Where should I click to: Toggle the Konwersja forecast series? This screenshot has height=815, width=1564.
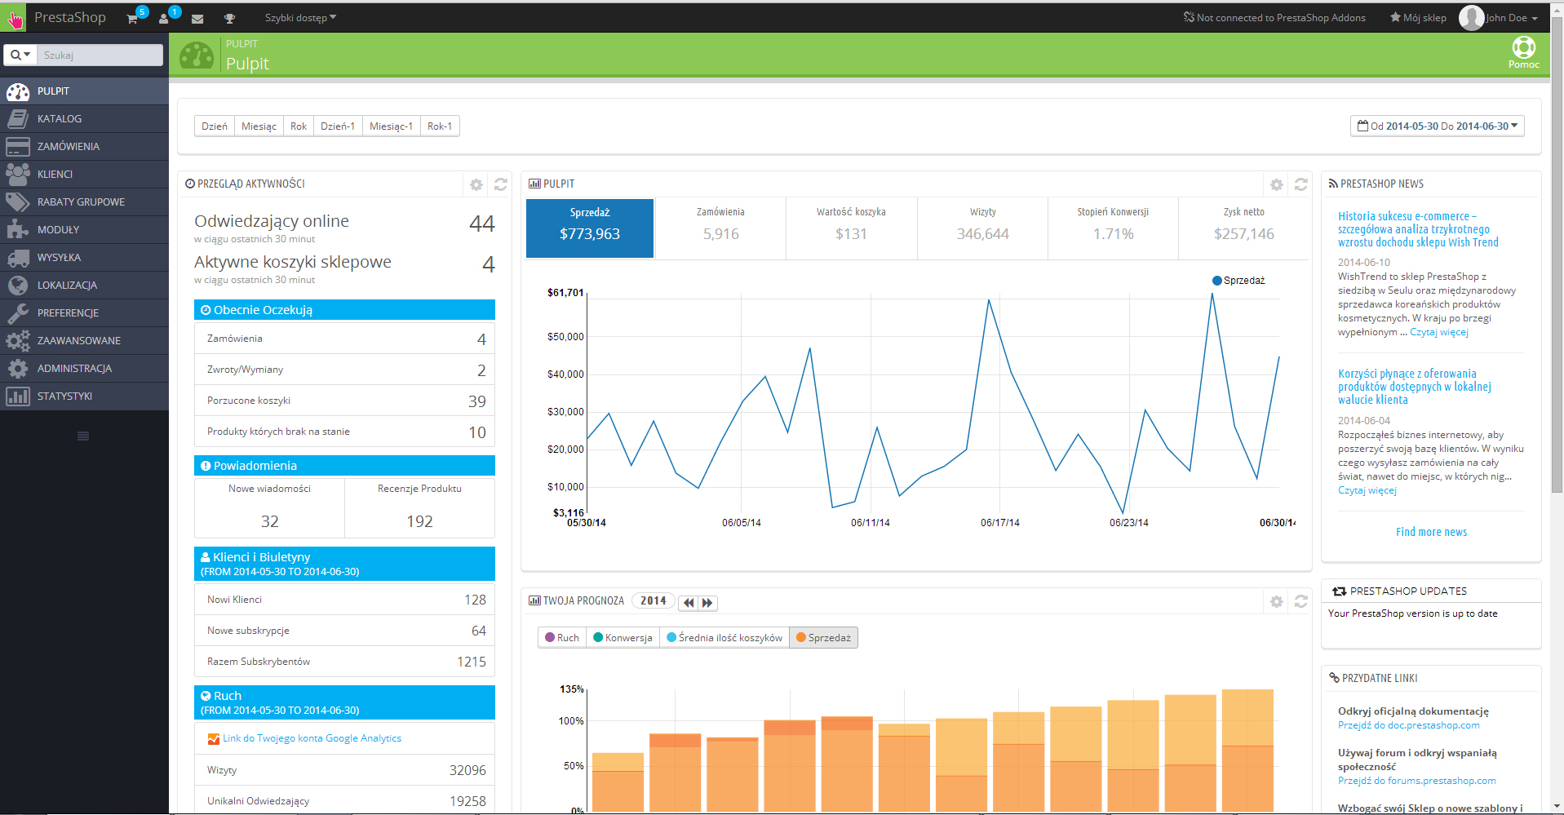click(622, 638)
